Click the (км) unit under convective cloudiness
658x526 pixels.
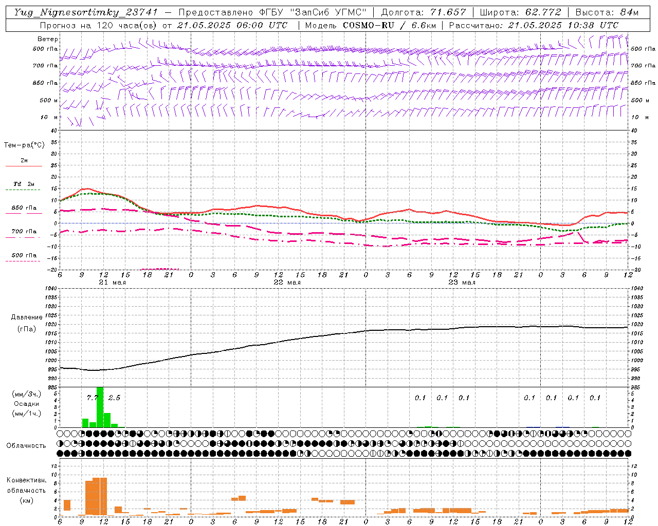[26, 500]
